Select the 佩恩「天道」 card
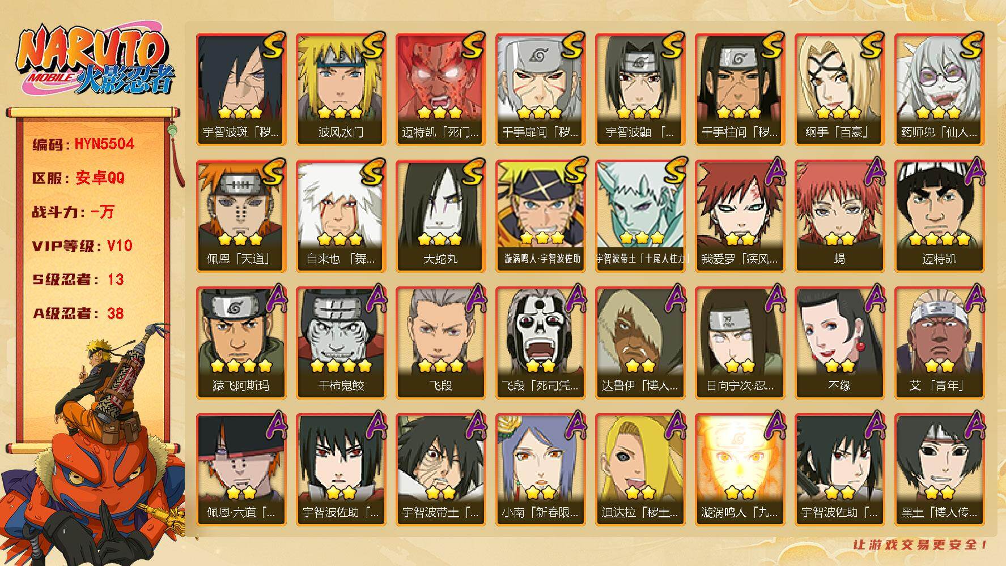Viewport: 1006px width, 566px height. [241, 216]
